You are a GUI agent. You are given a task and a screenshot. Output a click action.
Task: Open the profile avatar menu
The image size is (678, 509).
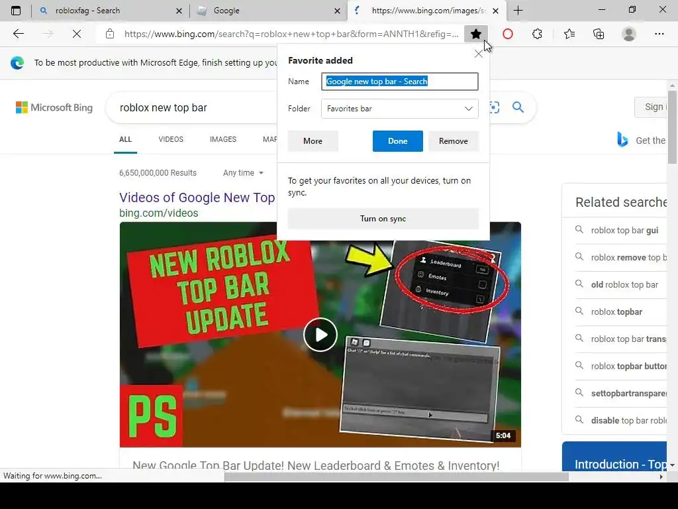pos(629,34)
